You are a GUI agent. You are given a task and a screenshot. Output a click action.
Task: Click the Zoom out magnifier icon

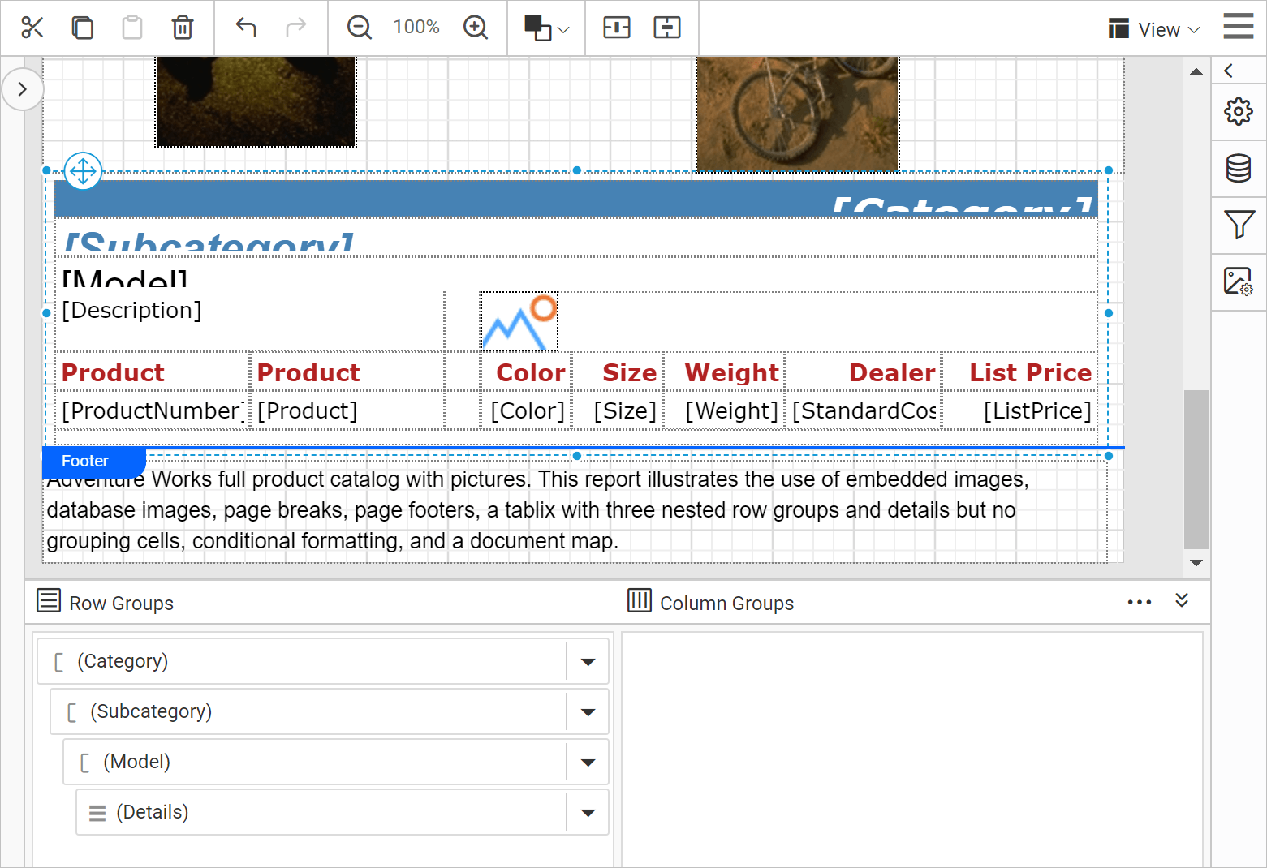coord(359,28)
